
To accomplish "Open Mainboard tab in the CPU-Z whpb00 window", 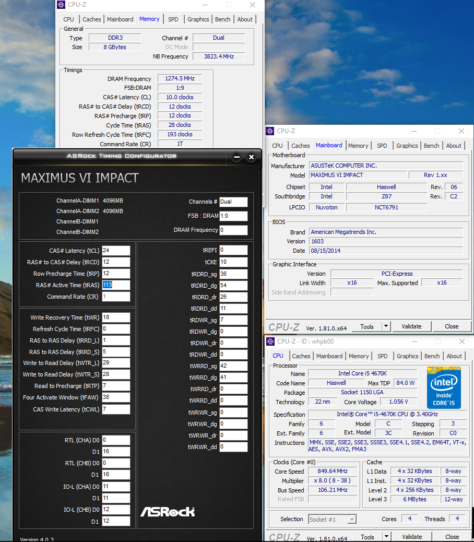I will point(329,356).
